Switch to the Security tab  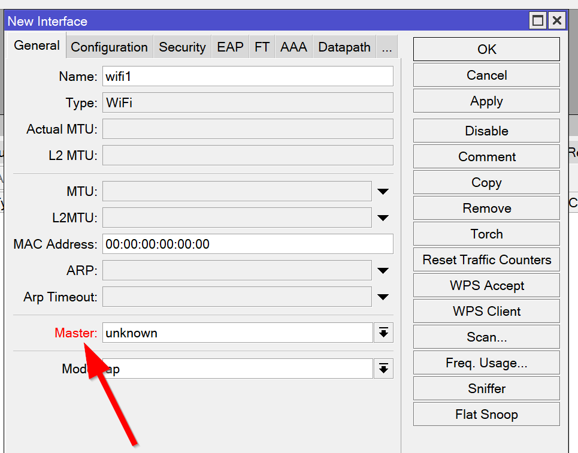182,47
